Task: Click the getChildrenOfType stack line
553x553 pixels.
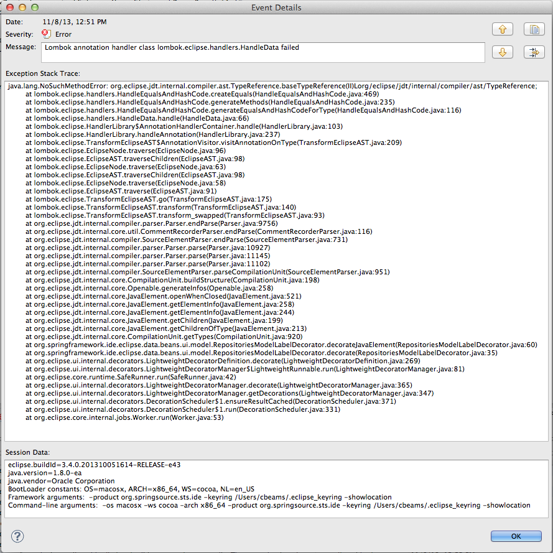Action: tap(166, 328)
